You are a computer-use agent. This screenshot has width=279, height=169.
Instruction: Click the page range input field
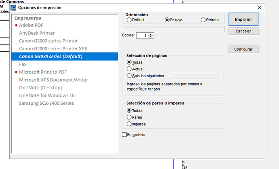[x=194, y=76]
